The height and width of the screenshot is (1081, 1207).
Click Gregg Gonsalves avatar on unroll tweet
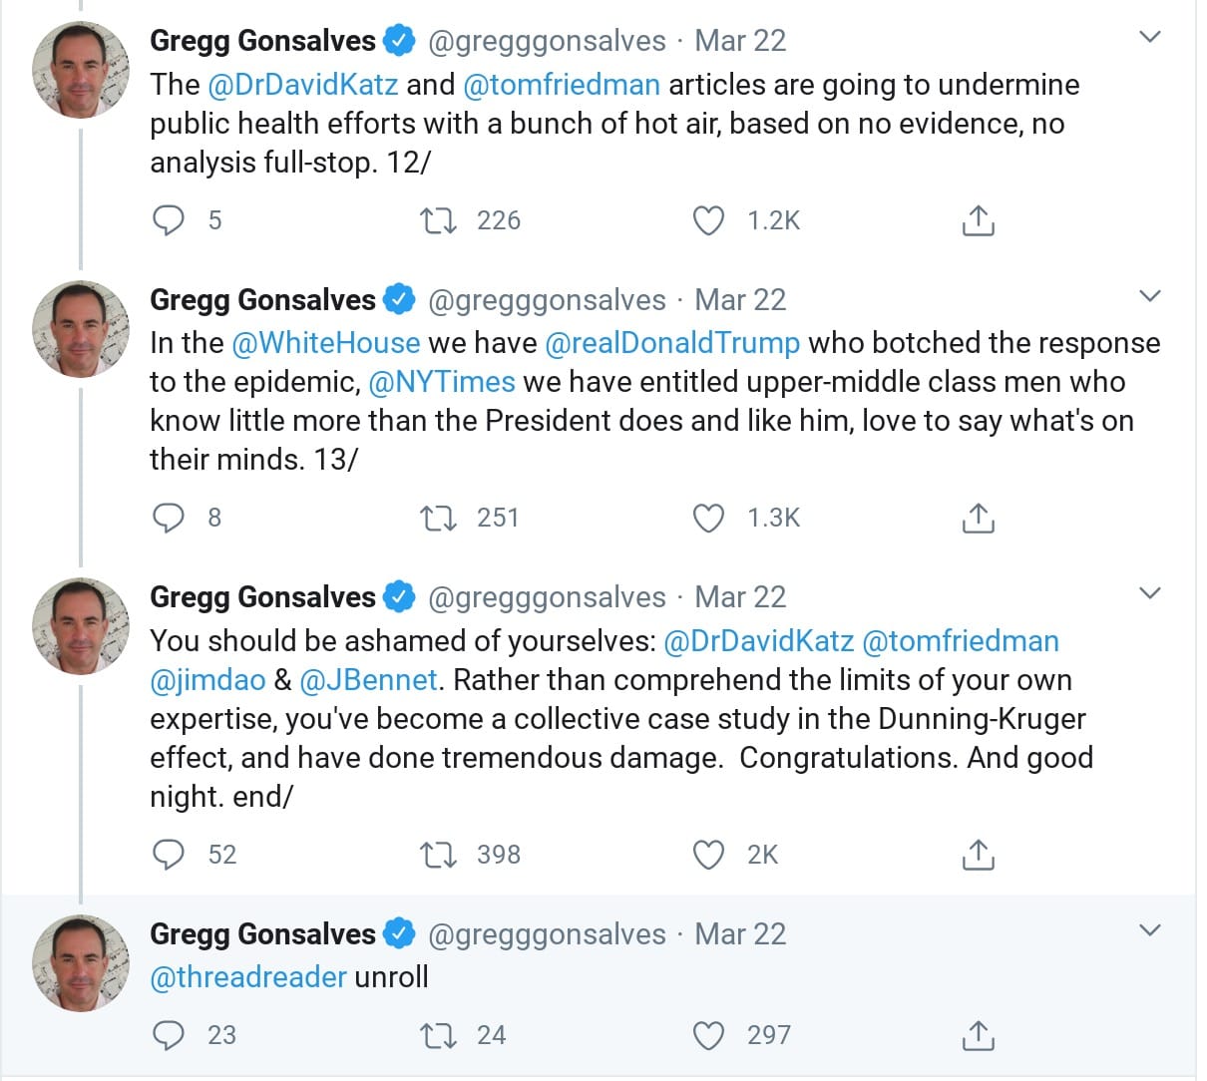point(81,962)
